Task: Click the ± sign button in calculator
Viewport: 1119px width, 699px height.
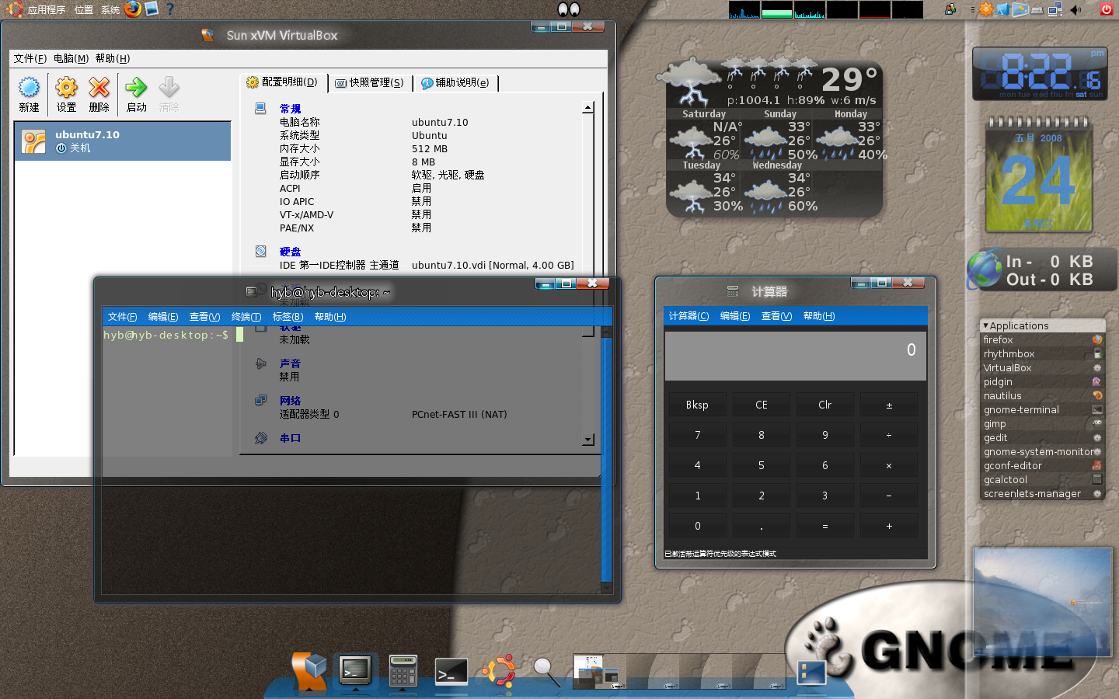Action: 889,405
